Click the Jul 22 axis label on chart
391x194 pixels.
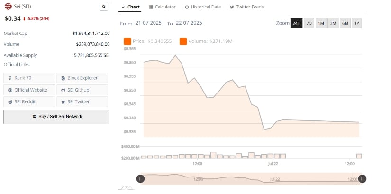(273, 164)
